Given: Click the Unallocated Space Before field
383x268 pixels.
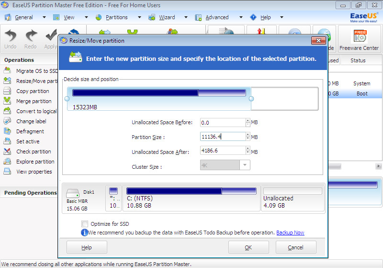Looking at the screenshot, I should coord(223,123).
